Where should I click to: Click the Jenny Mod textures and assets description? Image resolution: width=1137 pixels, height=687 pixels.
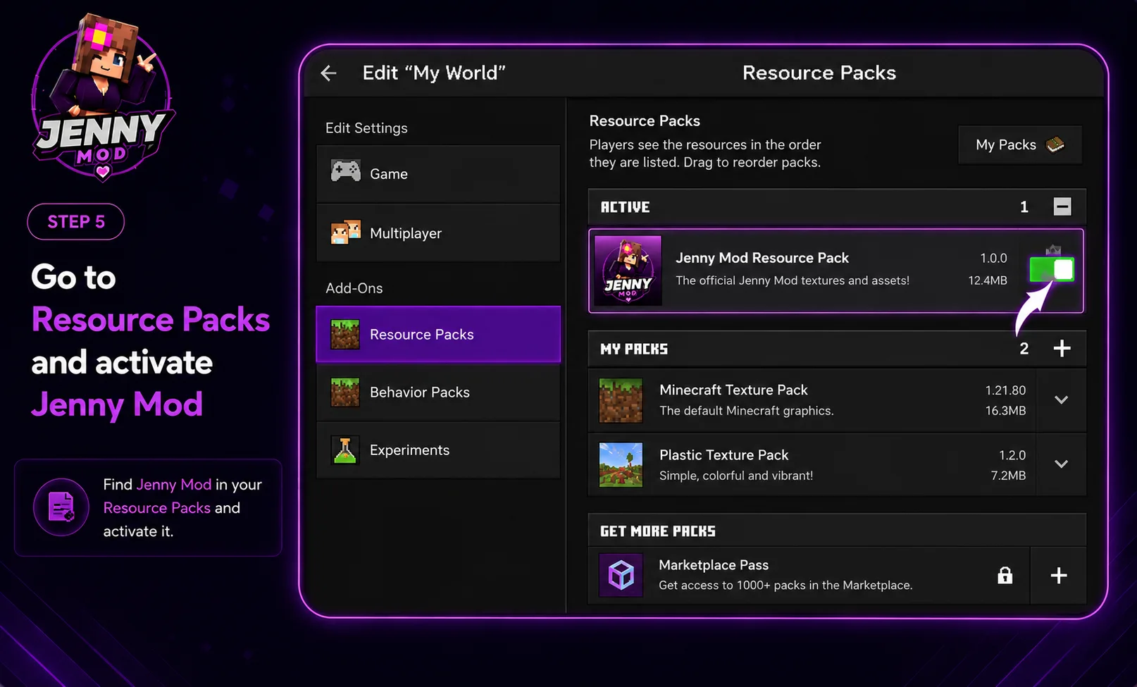(x=793, y=280)
